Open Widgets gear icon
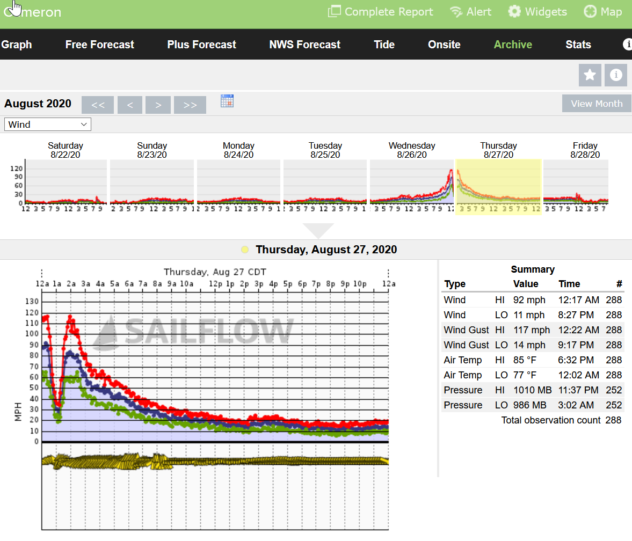This screenshot has height=541, width=632. point(514,11)
